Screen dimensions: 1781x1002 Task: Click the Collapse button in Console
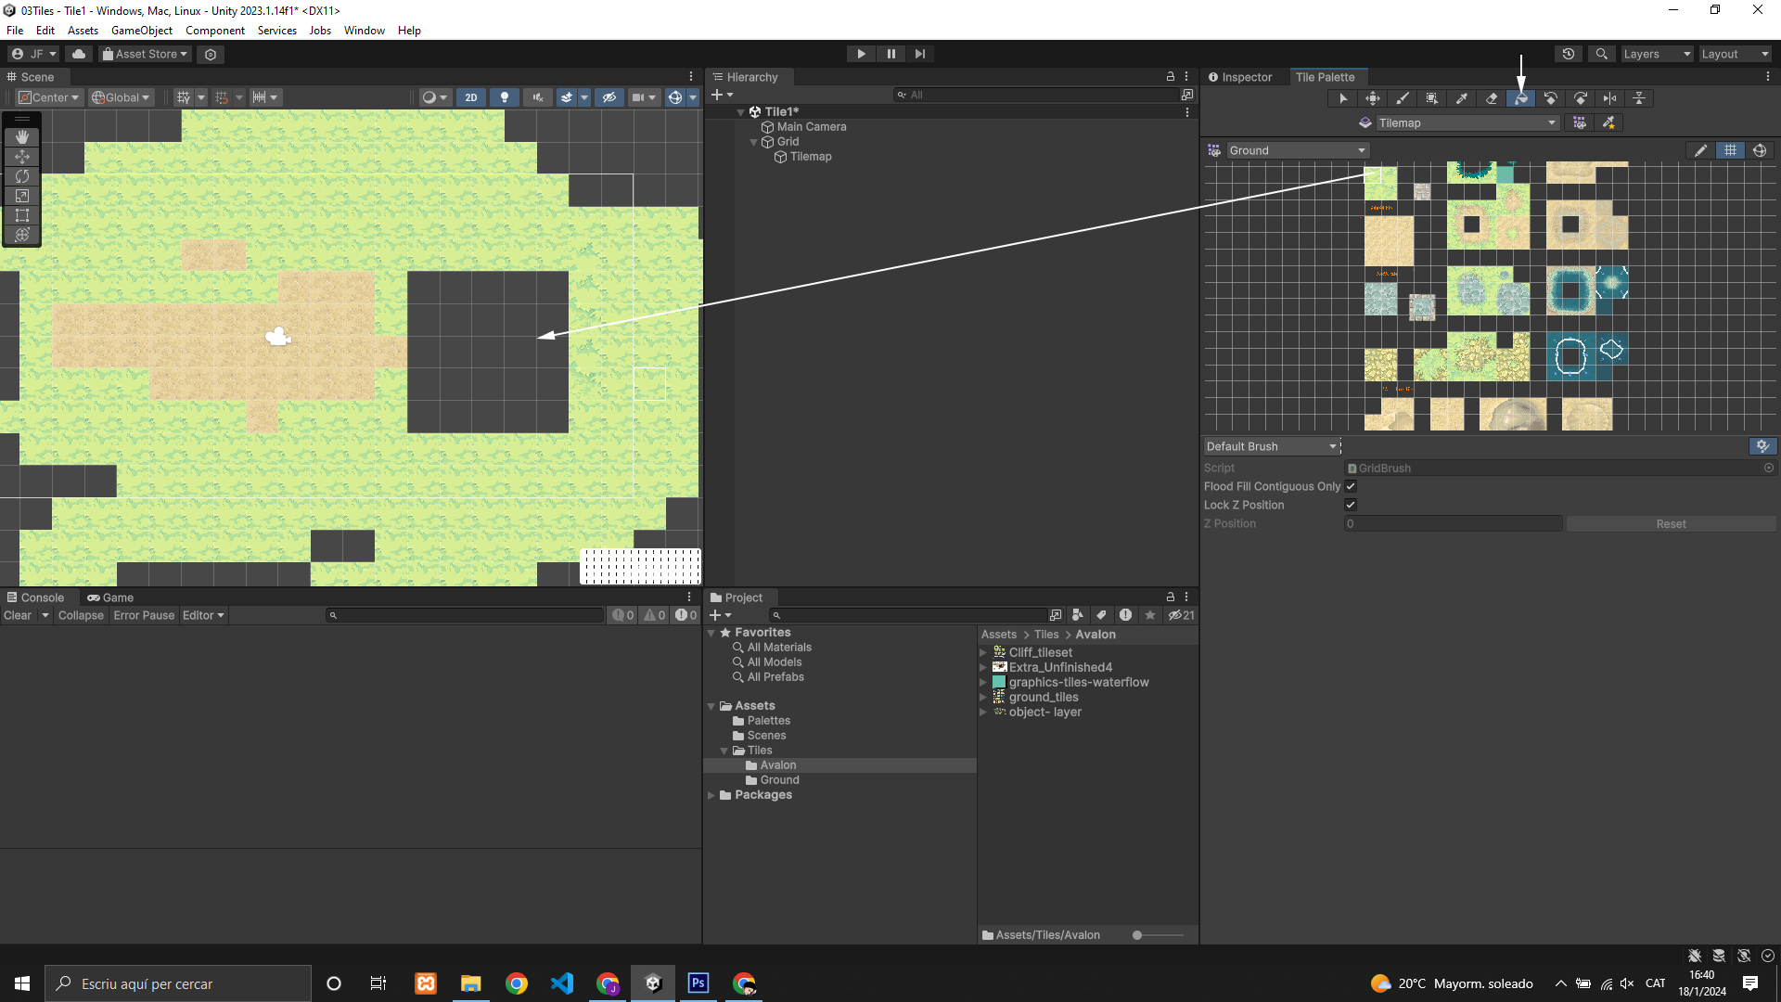[81, 615]
